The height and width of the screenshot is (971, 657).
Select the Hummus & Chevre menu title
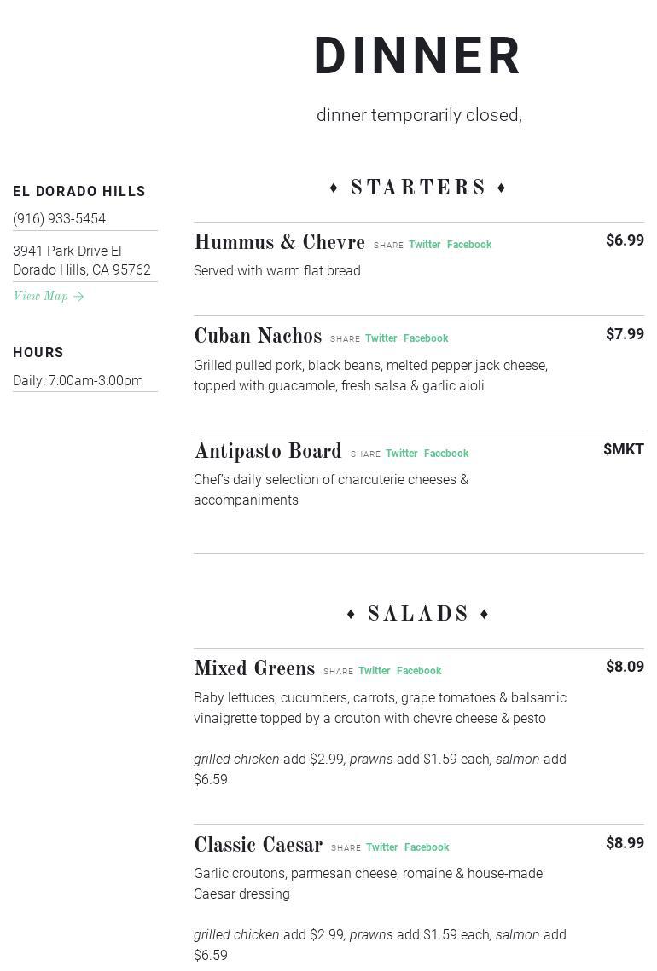tap(279, 243)
